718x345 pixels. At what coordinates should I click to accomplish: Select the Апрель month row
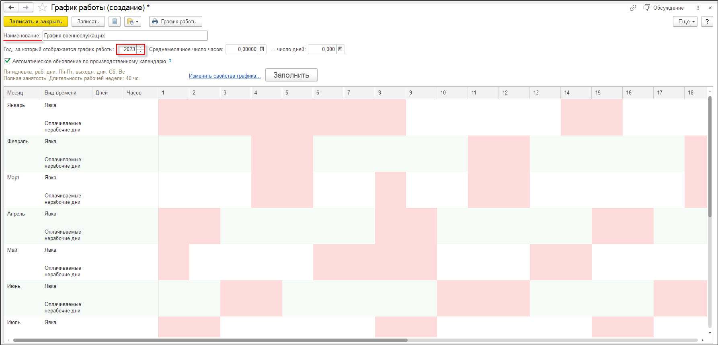pyautogui.click(x=16, y=214)
